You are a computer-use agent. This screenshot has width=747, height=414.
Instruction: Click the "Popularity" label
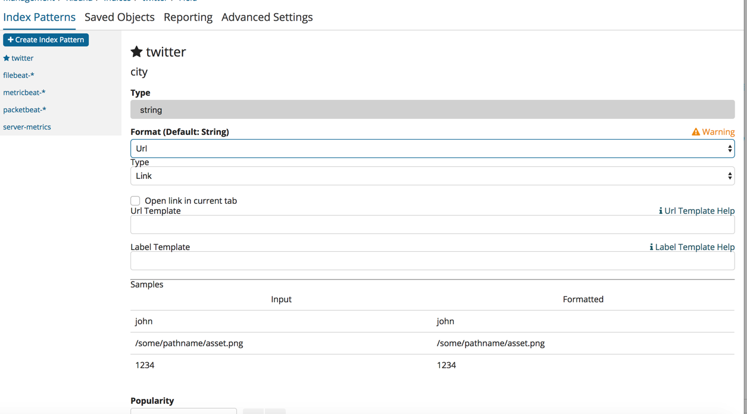tap(152, 401)
